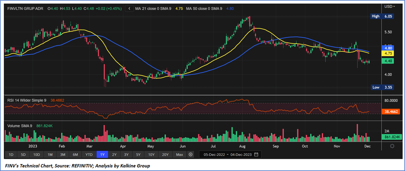
Task: Open the USD currency dropdown
Action: point(389,6)
